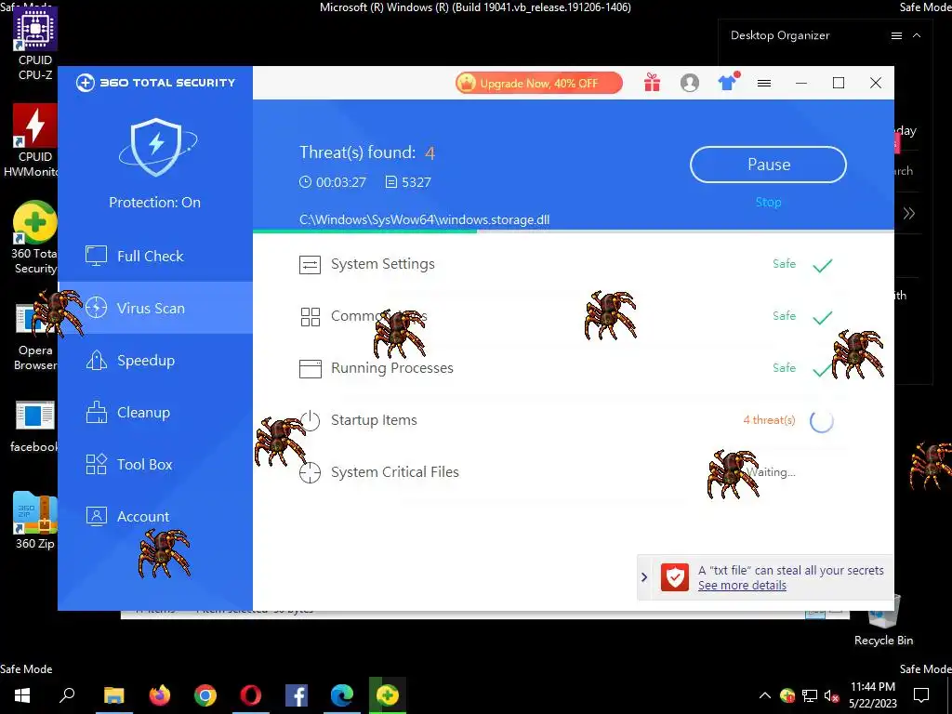952x714 pixels.
Task: Open the skin themes shirt icon
Action: [727, 82]
